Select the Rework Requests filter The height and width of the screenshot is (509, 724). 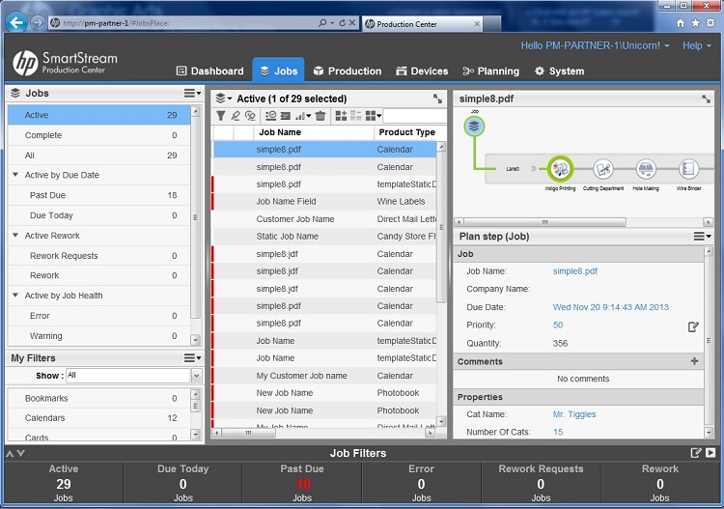[98, 256]
